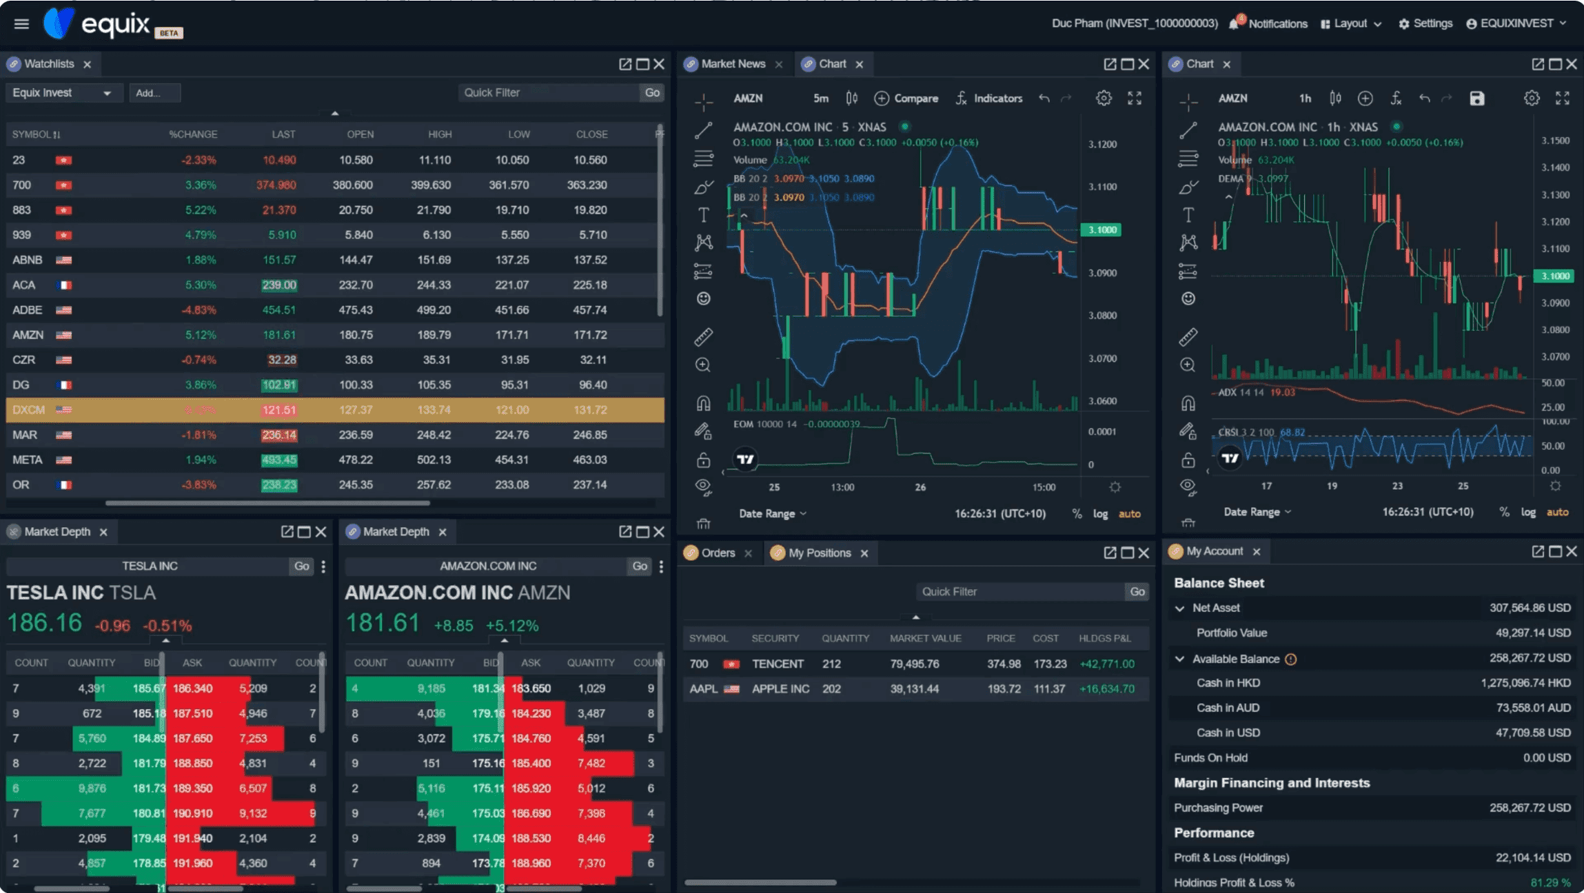The height and width of the screenshot is (893, 1584).
Task: Switch to Market News tab
Action: (x=733, y=64)
